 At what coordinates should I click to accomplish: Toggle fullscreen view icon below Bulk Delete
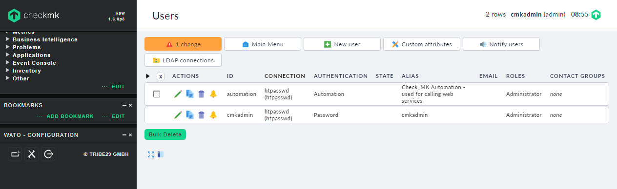tap(151, 154)
